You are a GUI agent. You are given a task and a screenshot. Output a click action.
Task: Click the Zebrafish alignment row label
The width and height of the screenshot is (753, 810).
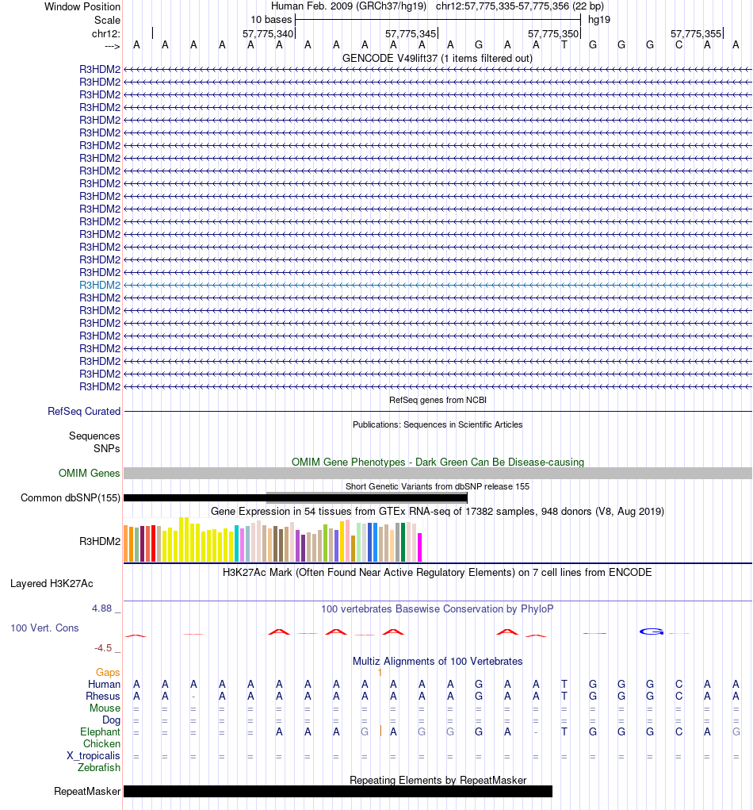(x=99, y=767)
